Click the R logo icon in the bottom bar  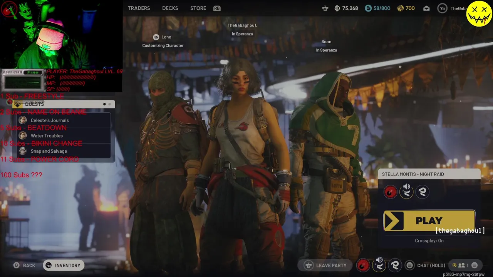pos(395,265)
